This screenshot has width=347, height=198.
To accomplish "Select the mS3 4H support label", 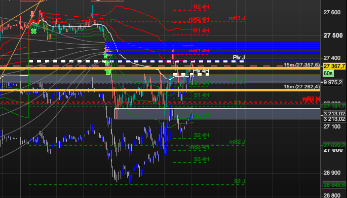I will (199, 147).
